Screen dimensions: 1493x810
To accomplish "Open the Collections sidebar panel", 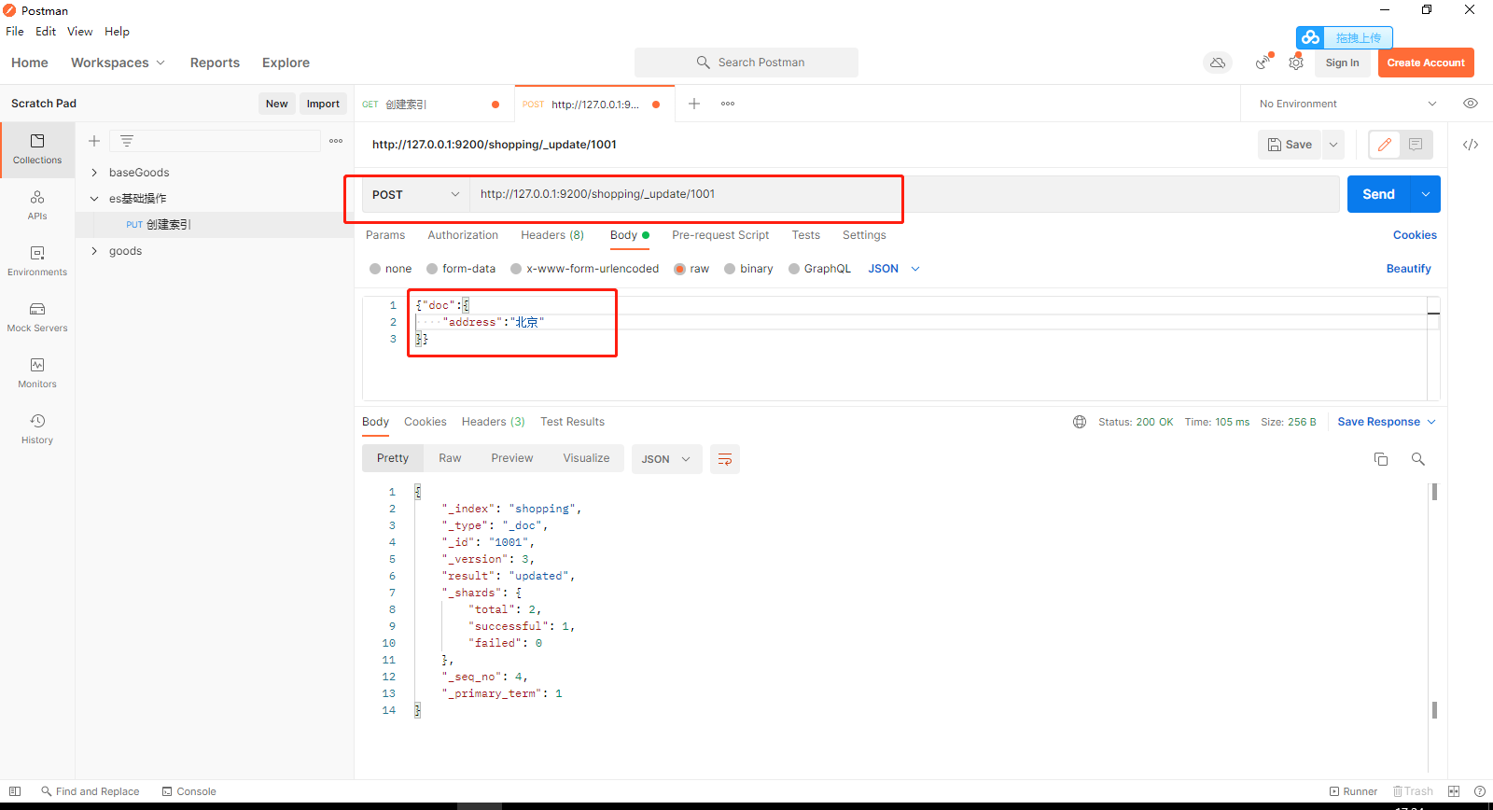I will coord(37,149).
